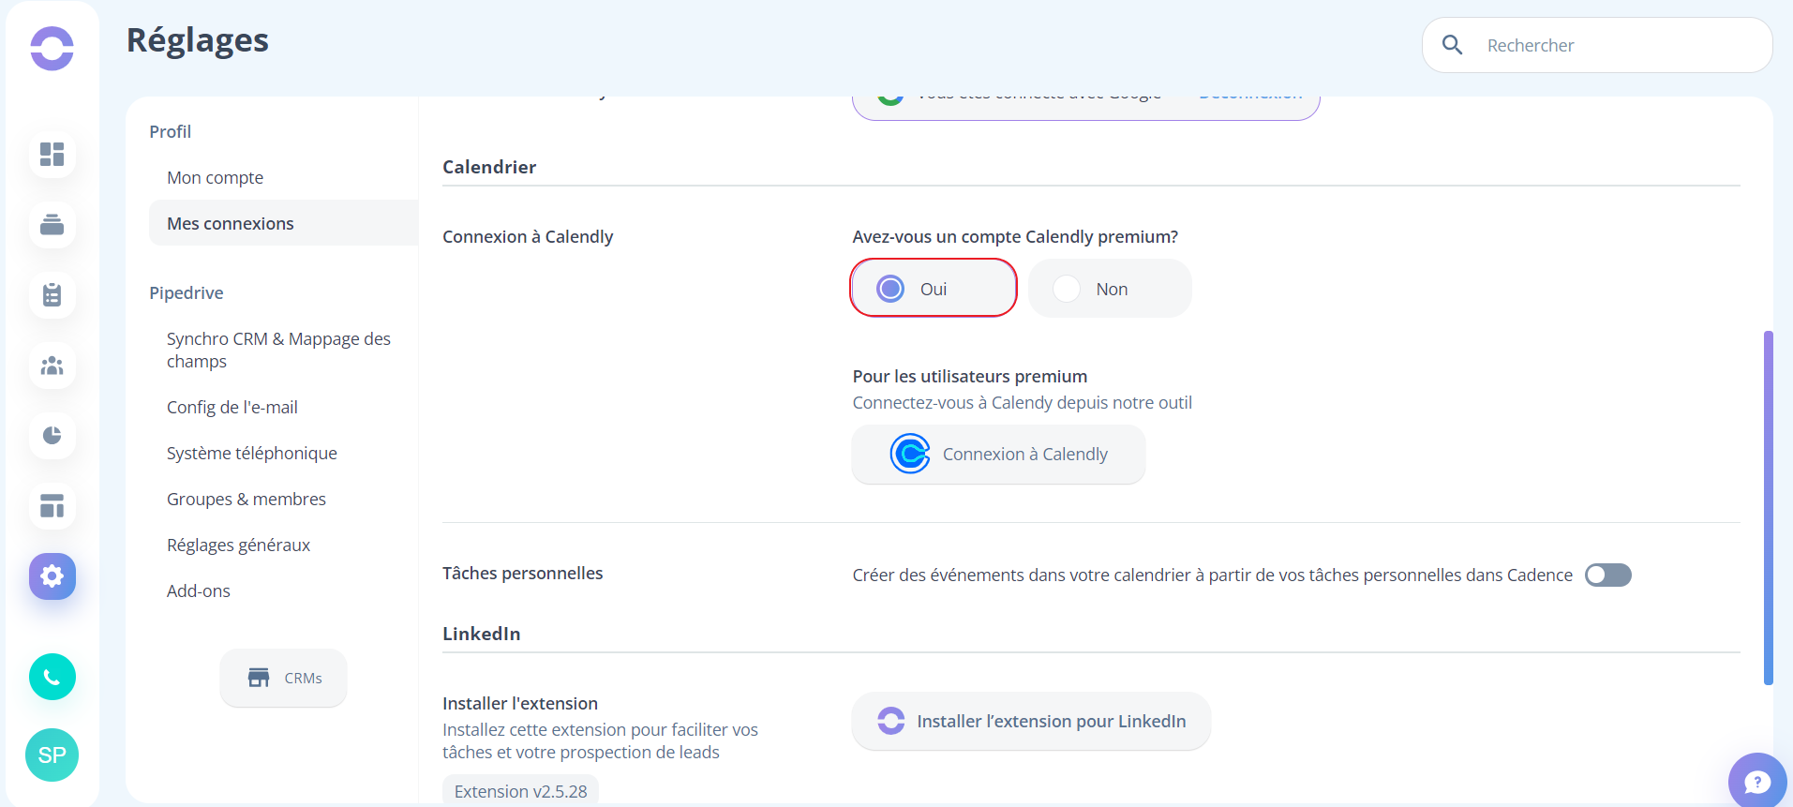This screenshot has height=807, width=1793.
Task: Open the help chat bubble
Action: 1757,781
